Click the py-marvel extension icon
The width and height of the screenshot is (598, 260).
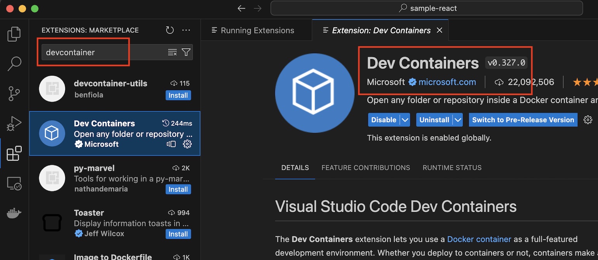[52, 179]
